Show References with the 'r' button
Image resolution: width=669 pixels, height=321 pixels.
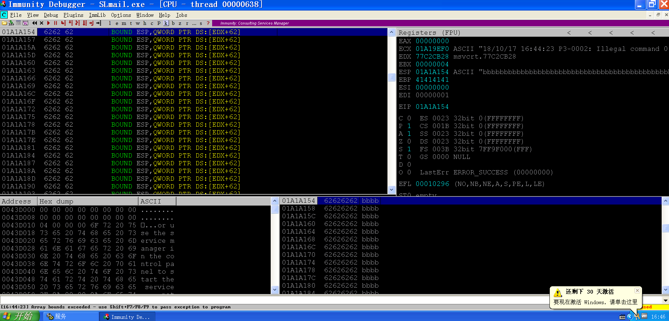pyautogui.click(x=187, y=23)
